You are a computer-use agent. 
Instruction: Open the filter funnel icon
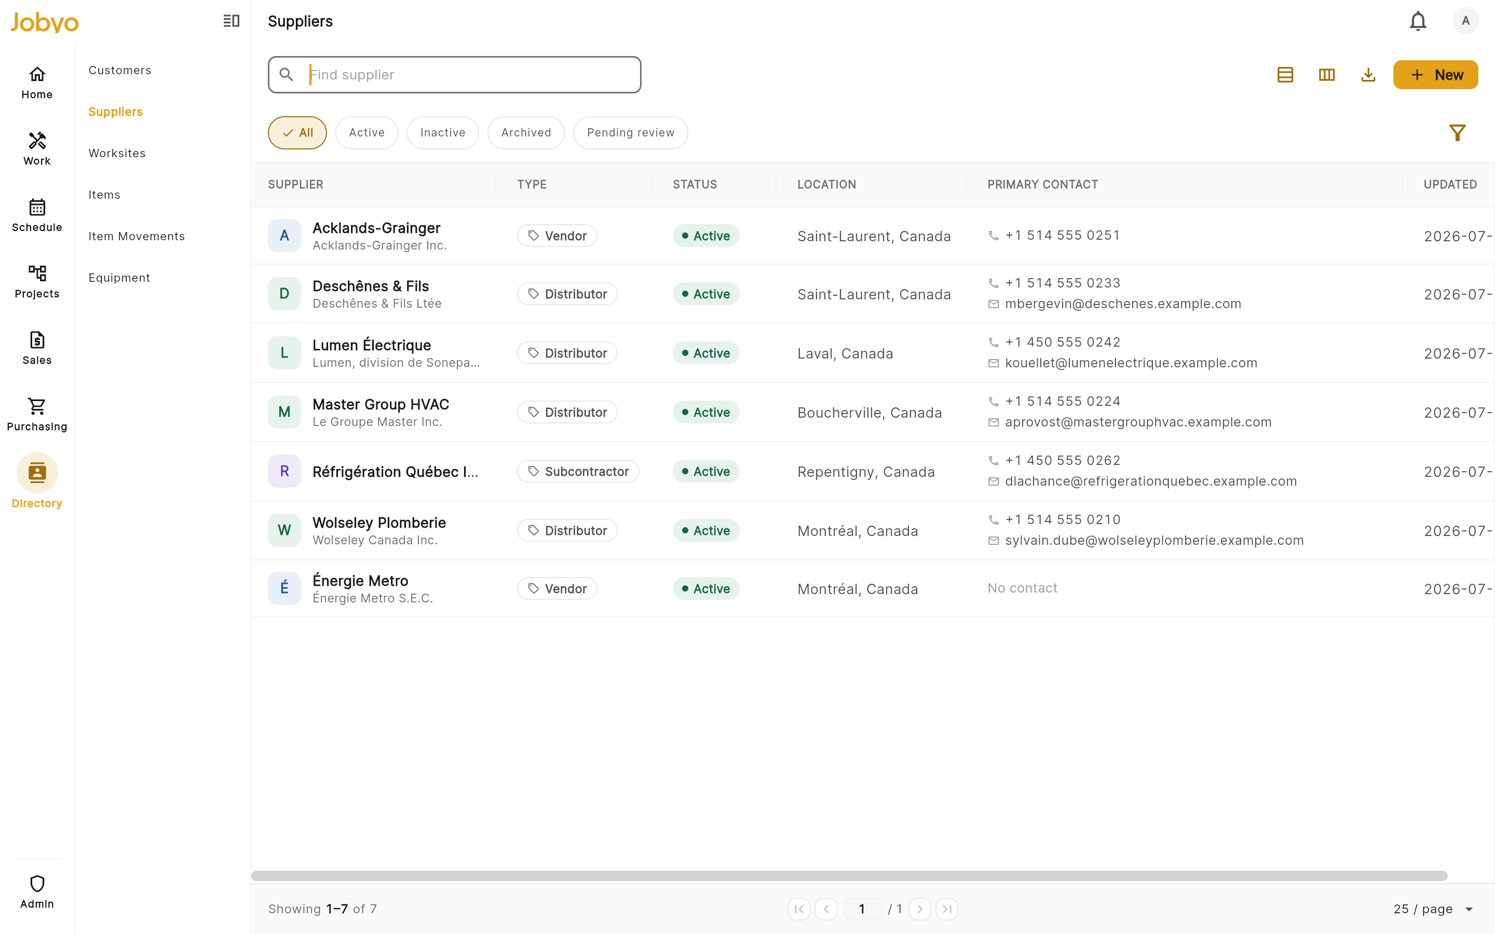click(1457, 133)
